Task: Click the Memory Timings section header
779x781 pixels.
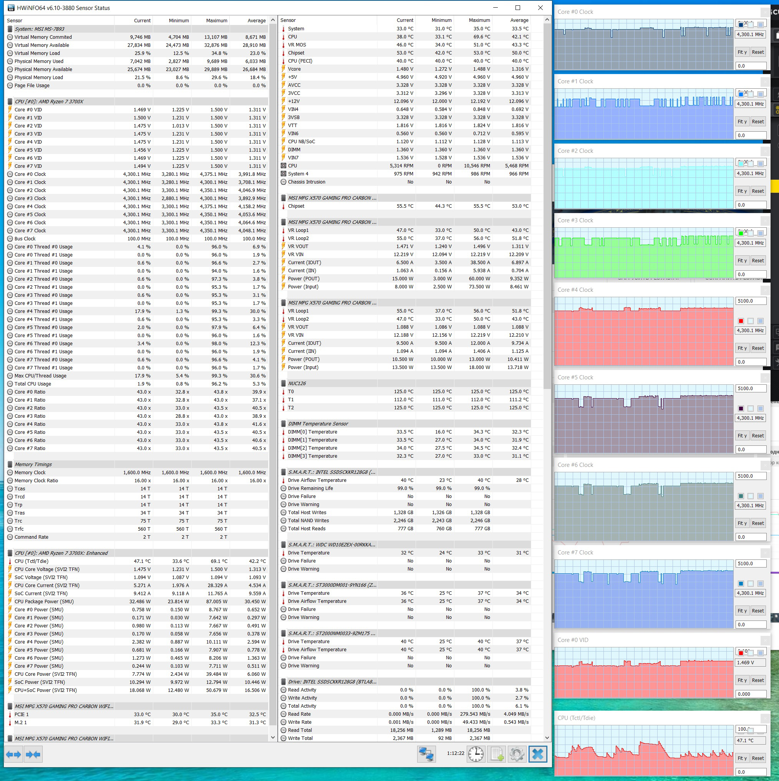Action: (x=33, y=465)
